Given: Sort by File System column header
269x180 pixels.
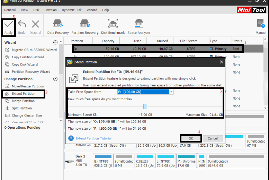Looking at the screenshot, I should pos(189,41).
